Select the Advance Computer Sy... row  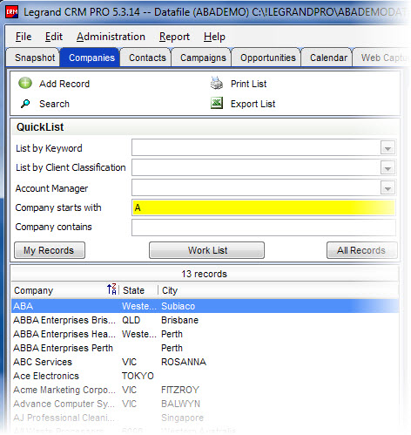pos(205,404)
